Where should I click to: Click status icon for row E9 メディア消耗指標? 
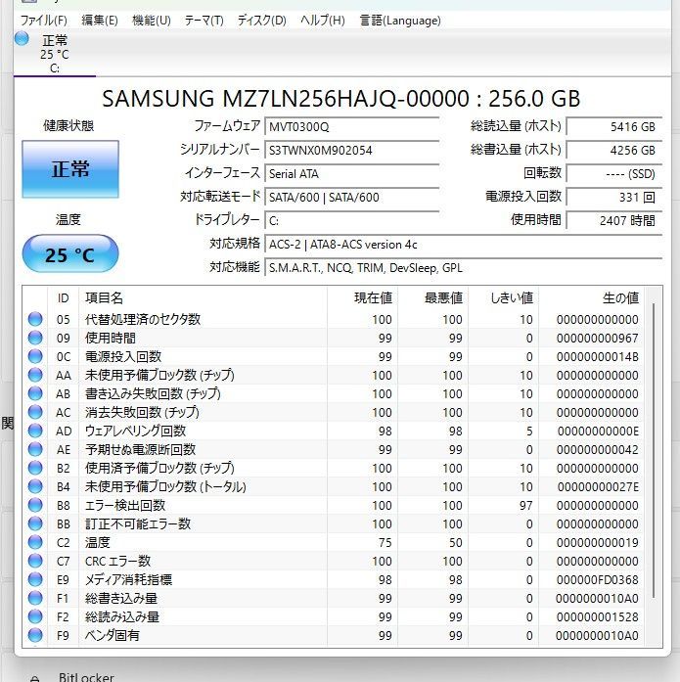tap(35, 580)
